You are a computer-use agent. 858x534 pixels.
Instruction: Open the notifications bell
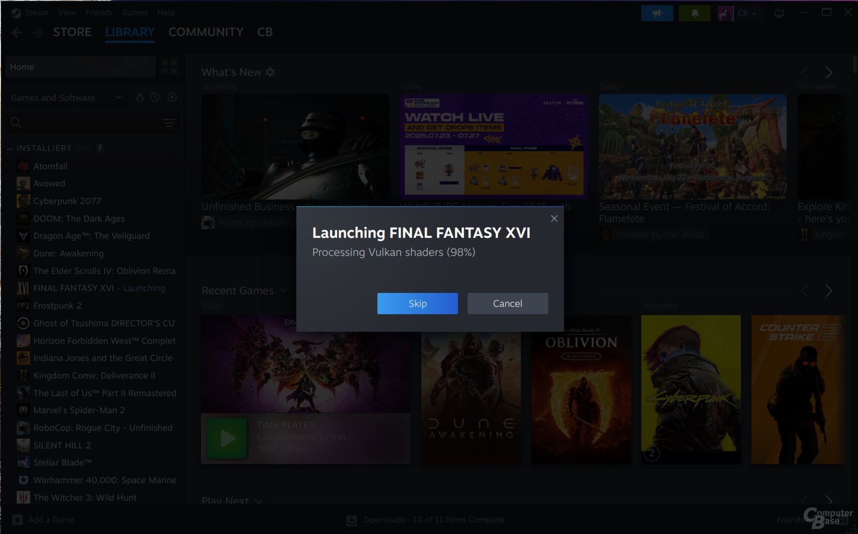pos(695,13)
